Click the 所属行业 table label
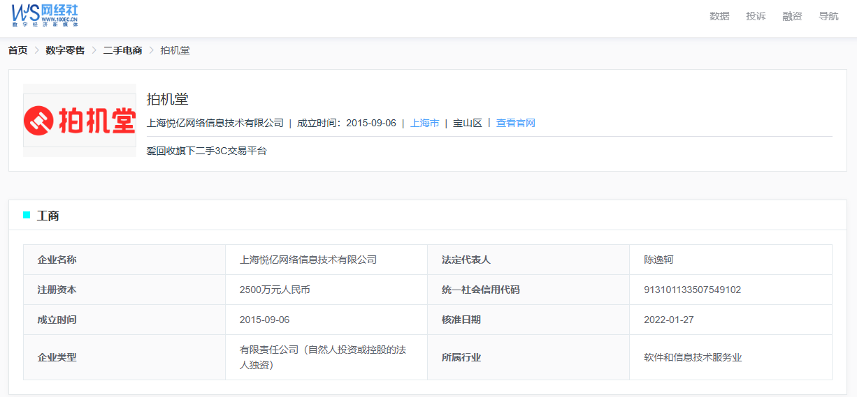 pos(461,357)
